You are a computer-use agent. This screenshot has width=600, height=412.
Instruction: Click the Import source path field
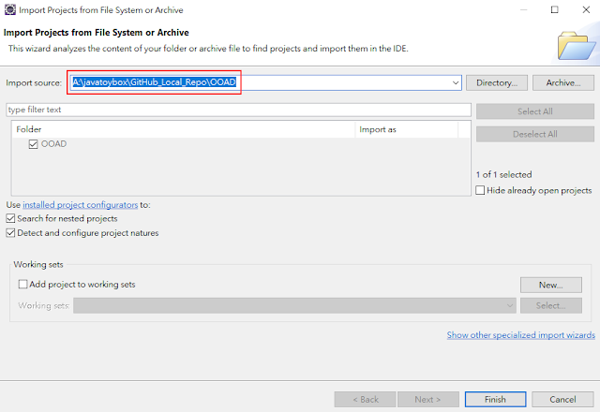point(262,83)
